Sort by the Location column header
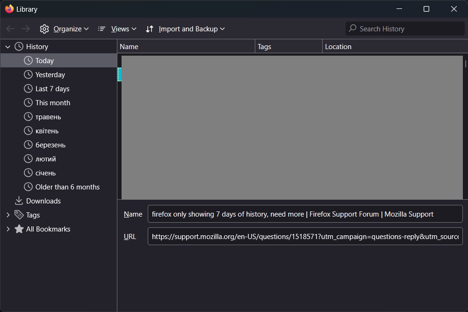The width and height of the screenshot is (468, 312). tap(395, 47)
